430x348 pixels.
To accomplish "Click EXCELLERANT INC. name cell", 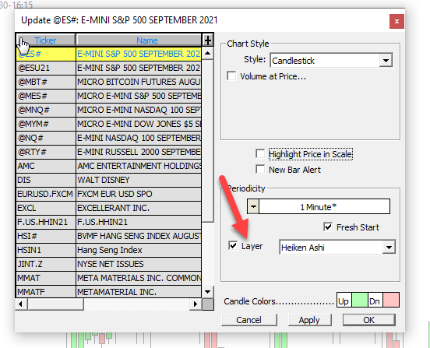I will pos(139,208).
